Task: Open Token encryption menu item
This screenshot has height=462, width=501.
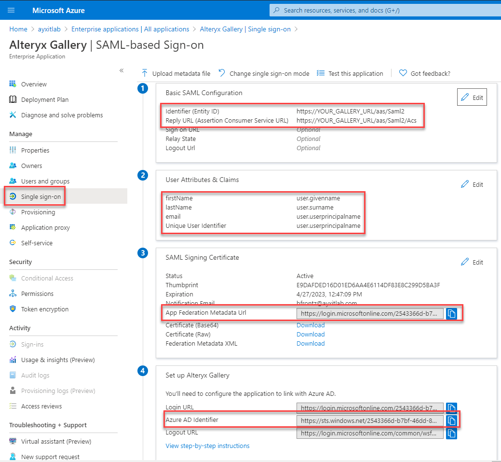Action: pos(45,309)
